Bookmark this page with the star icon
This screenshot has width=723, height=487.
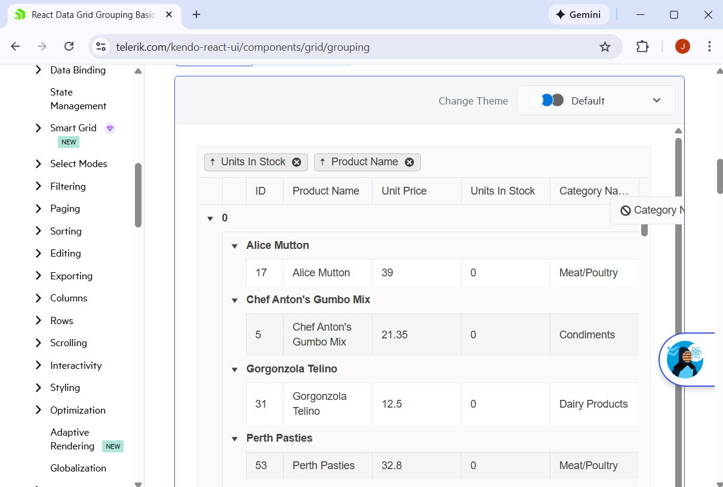605,47
